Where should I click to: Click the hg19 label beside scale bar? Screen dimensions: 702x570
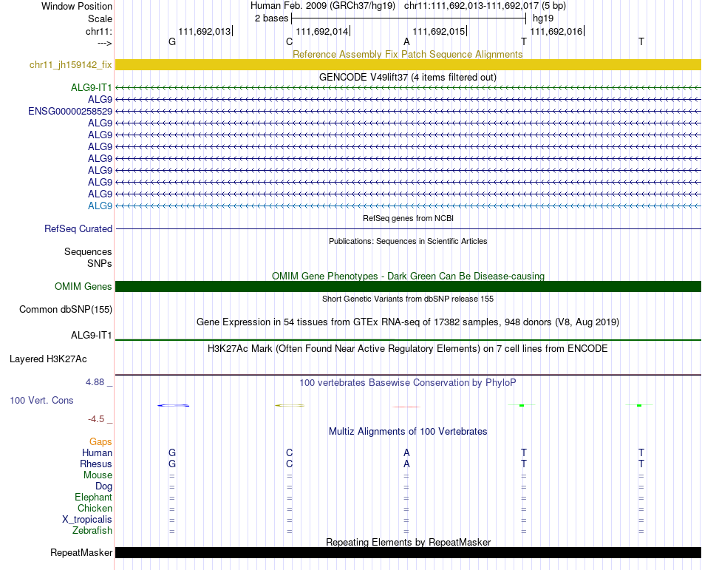pos(542,18)
